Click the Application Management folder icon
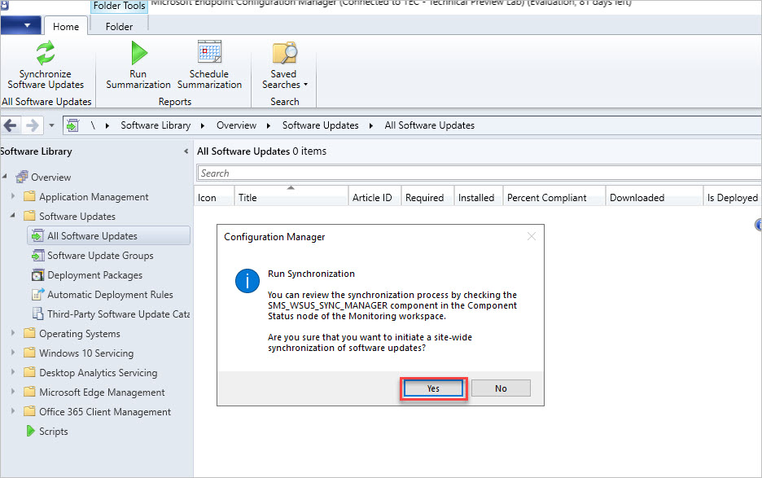762x478 pixels. point(29,196)
